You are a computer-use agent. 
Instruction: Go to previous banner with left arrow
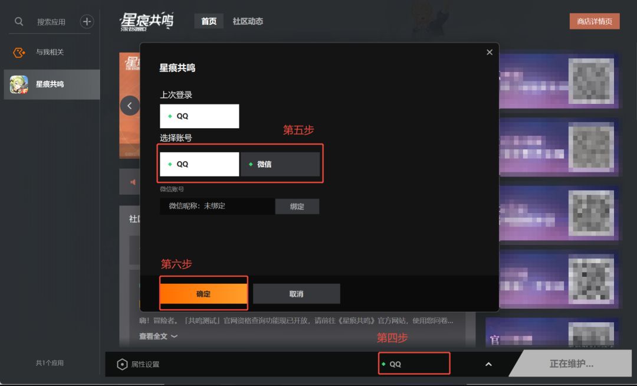tap(130, 106)
